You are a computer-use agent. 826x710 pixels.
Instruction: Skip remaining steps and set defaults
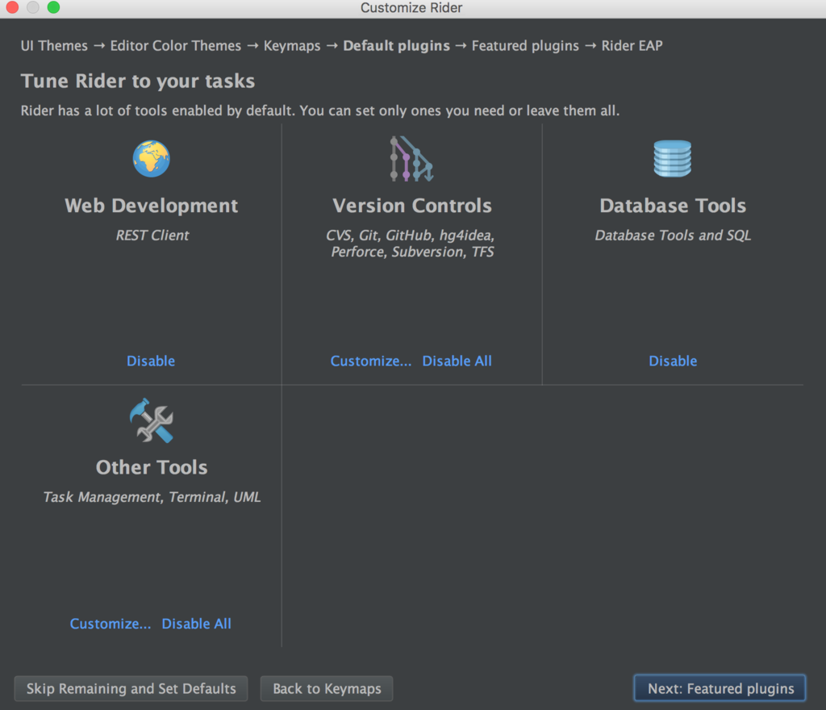point(131,688)
